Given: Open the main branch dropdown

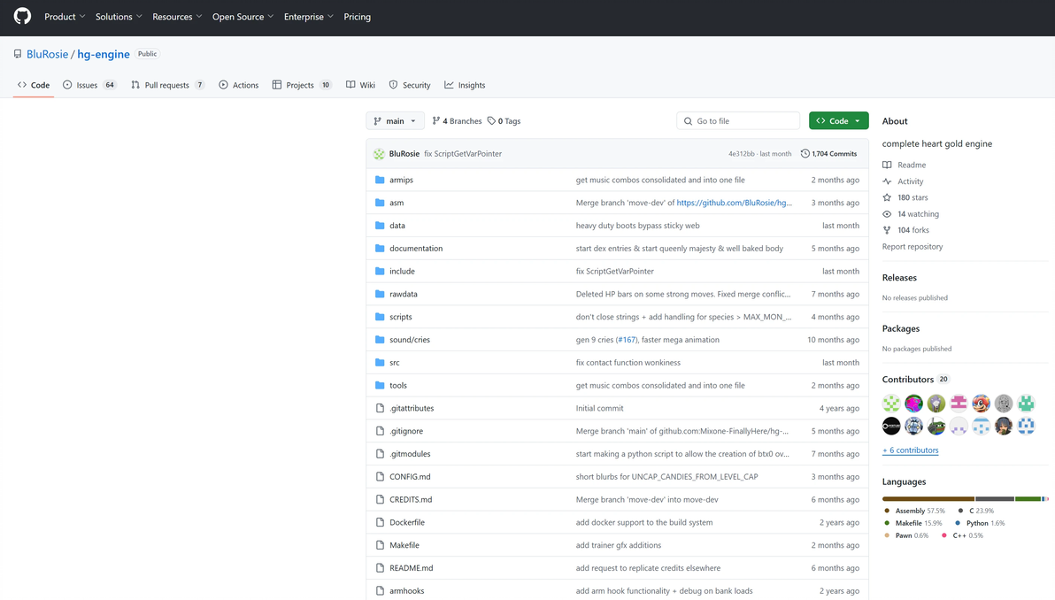Looking at the screenshot, I should click(395, 121).
